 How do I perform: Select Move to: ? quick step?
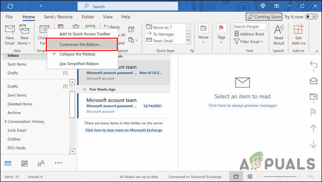(x=162, y=27)
